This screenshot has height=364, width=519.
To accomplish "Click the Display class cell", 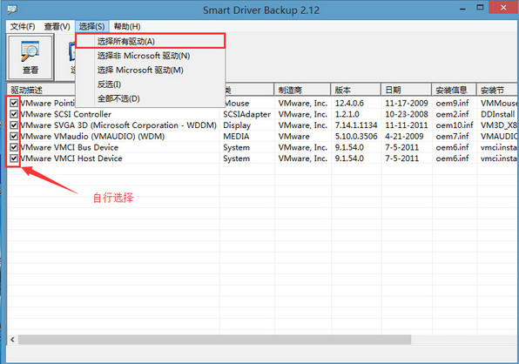I will [237, 125].
